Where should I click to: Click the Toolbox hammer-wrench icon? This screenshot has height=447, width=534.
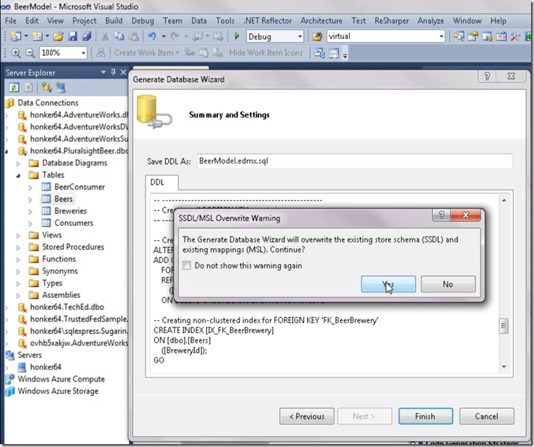515,36
